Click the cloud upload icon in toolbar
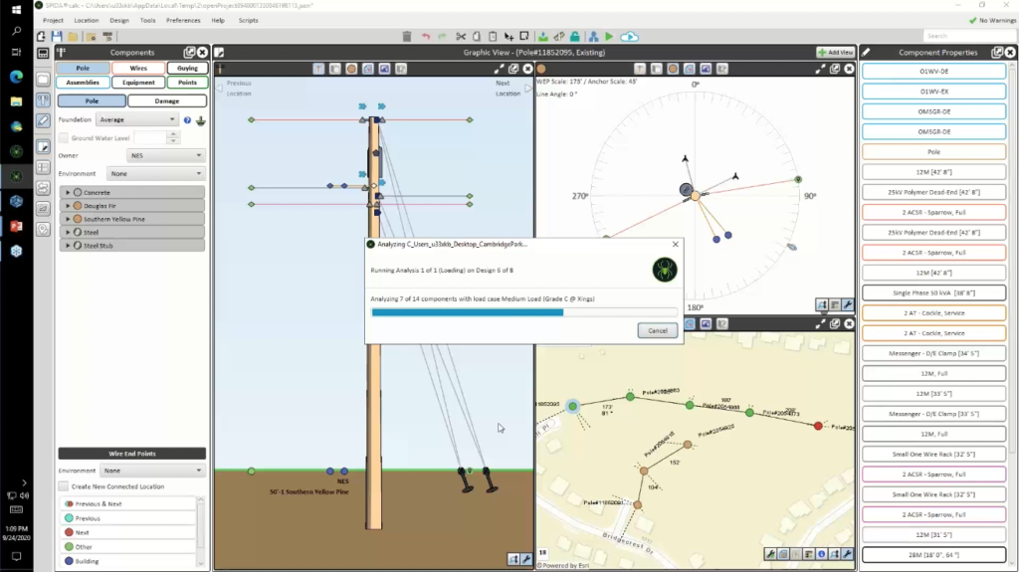Viewport: 1019px width, 572px height. tap(629, 37)
